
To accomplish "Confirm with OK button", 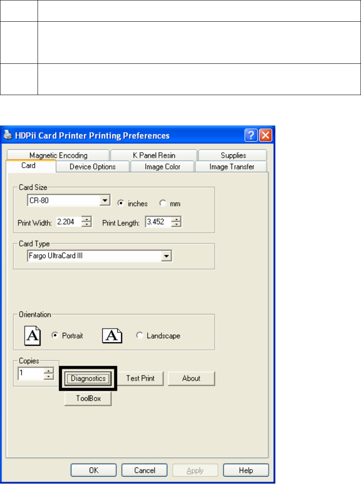I will (93, 470).
